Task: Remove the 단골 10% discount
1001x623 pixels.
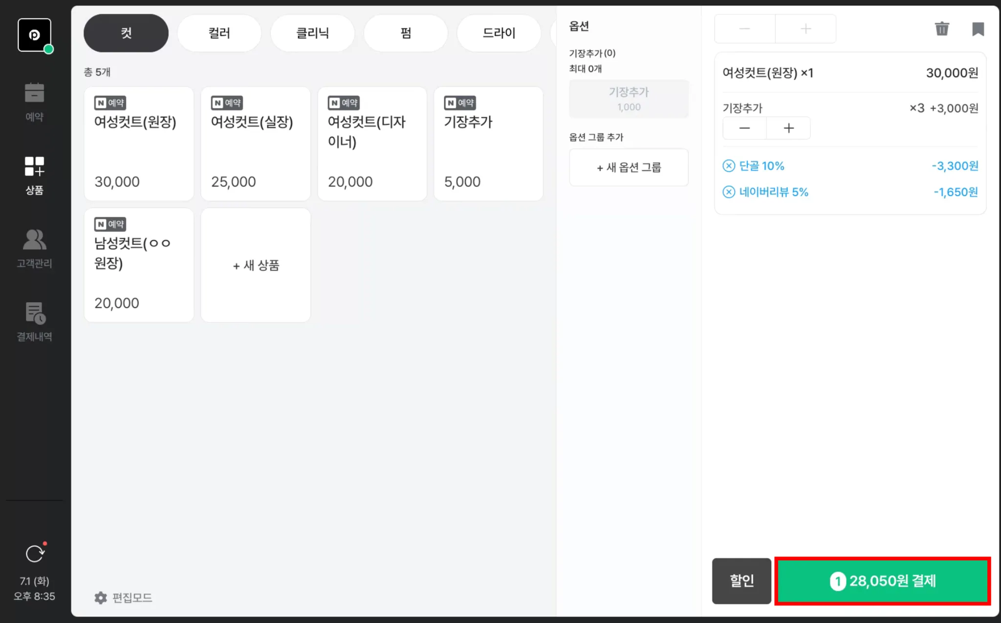Action: pyautogui.click(x=729, y=166)
